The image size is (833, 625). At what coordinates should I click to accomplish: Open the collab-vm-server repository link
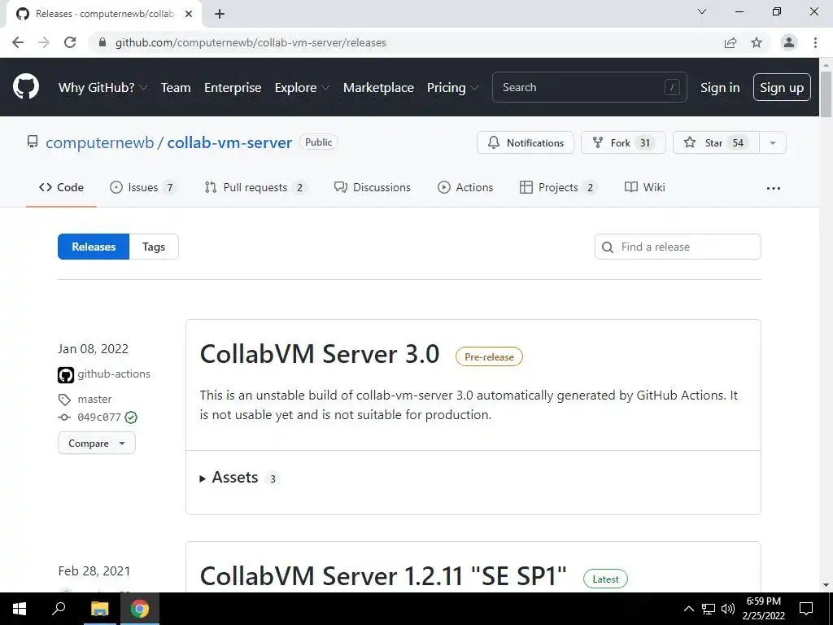tap(229, 143)
